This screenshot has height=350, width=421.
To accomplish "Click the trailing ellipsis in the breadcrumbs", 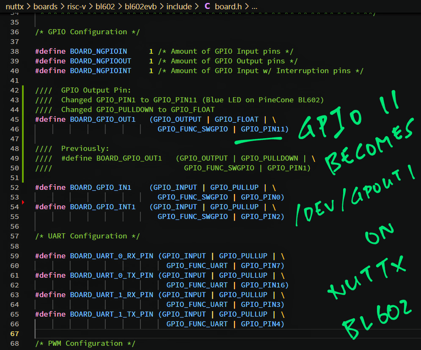I will (x=254, y=6).
